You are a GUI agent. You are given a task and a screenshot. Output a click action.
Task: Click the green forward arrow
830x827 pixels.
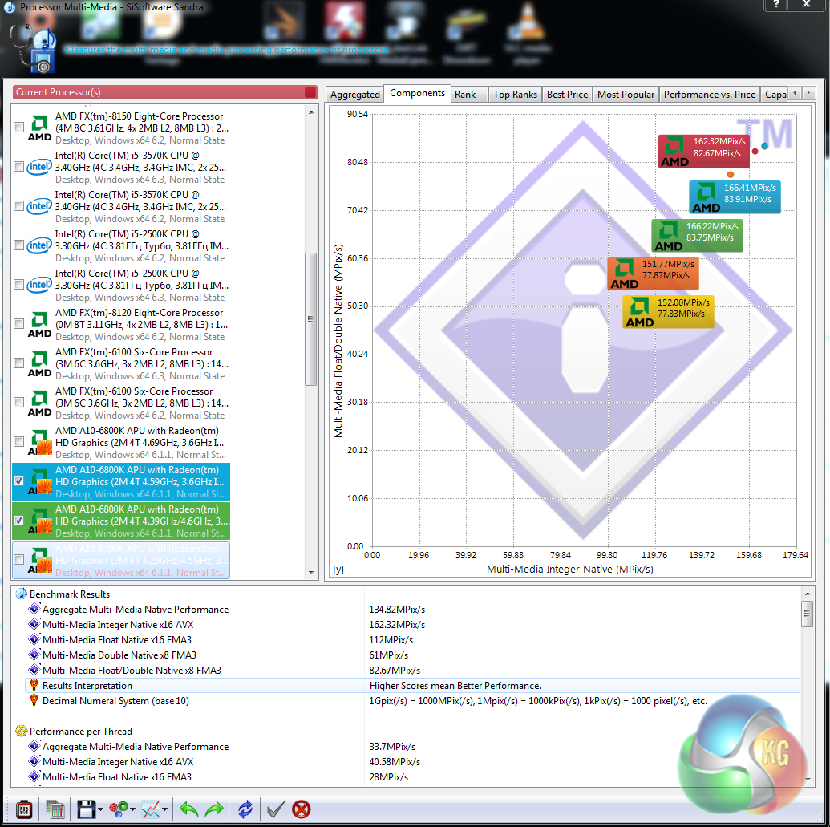click(214, 809)
